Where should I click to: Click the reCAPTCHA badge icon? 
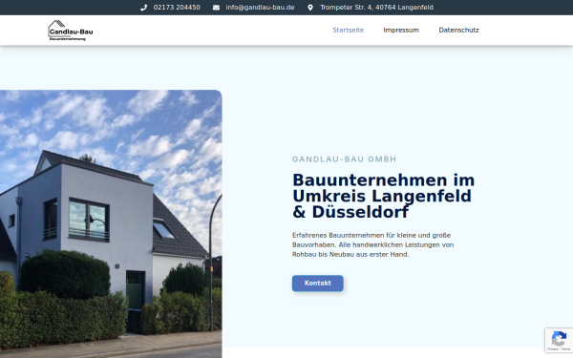pyautogui.click(x=559, y=338)
